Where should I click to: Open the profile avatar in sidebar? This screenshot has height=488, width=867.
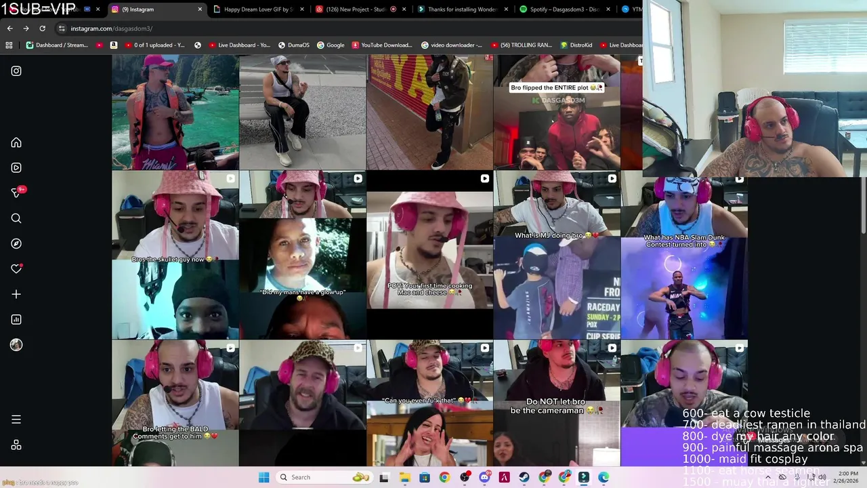click(16, 344)
